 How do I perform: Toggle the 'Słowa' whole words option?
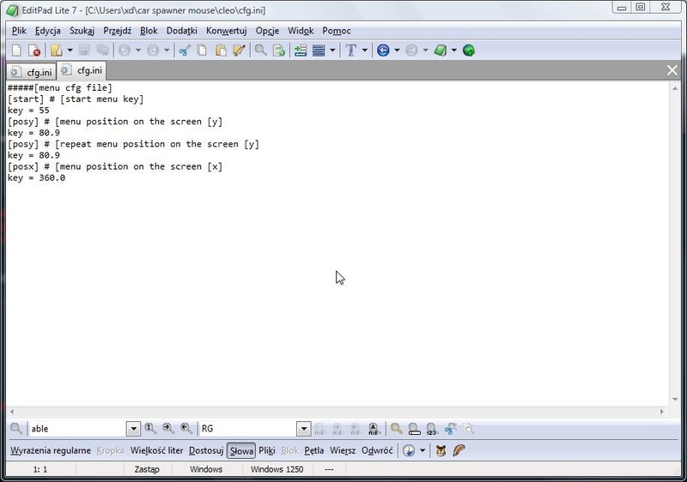click(241, 451)
